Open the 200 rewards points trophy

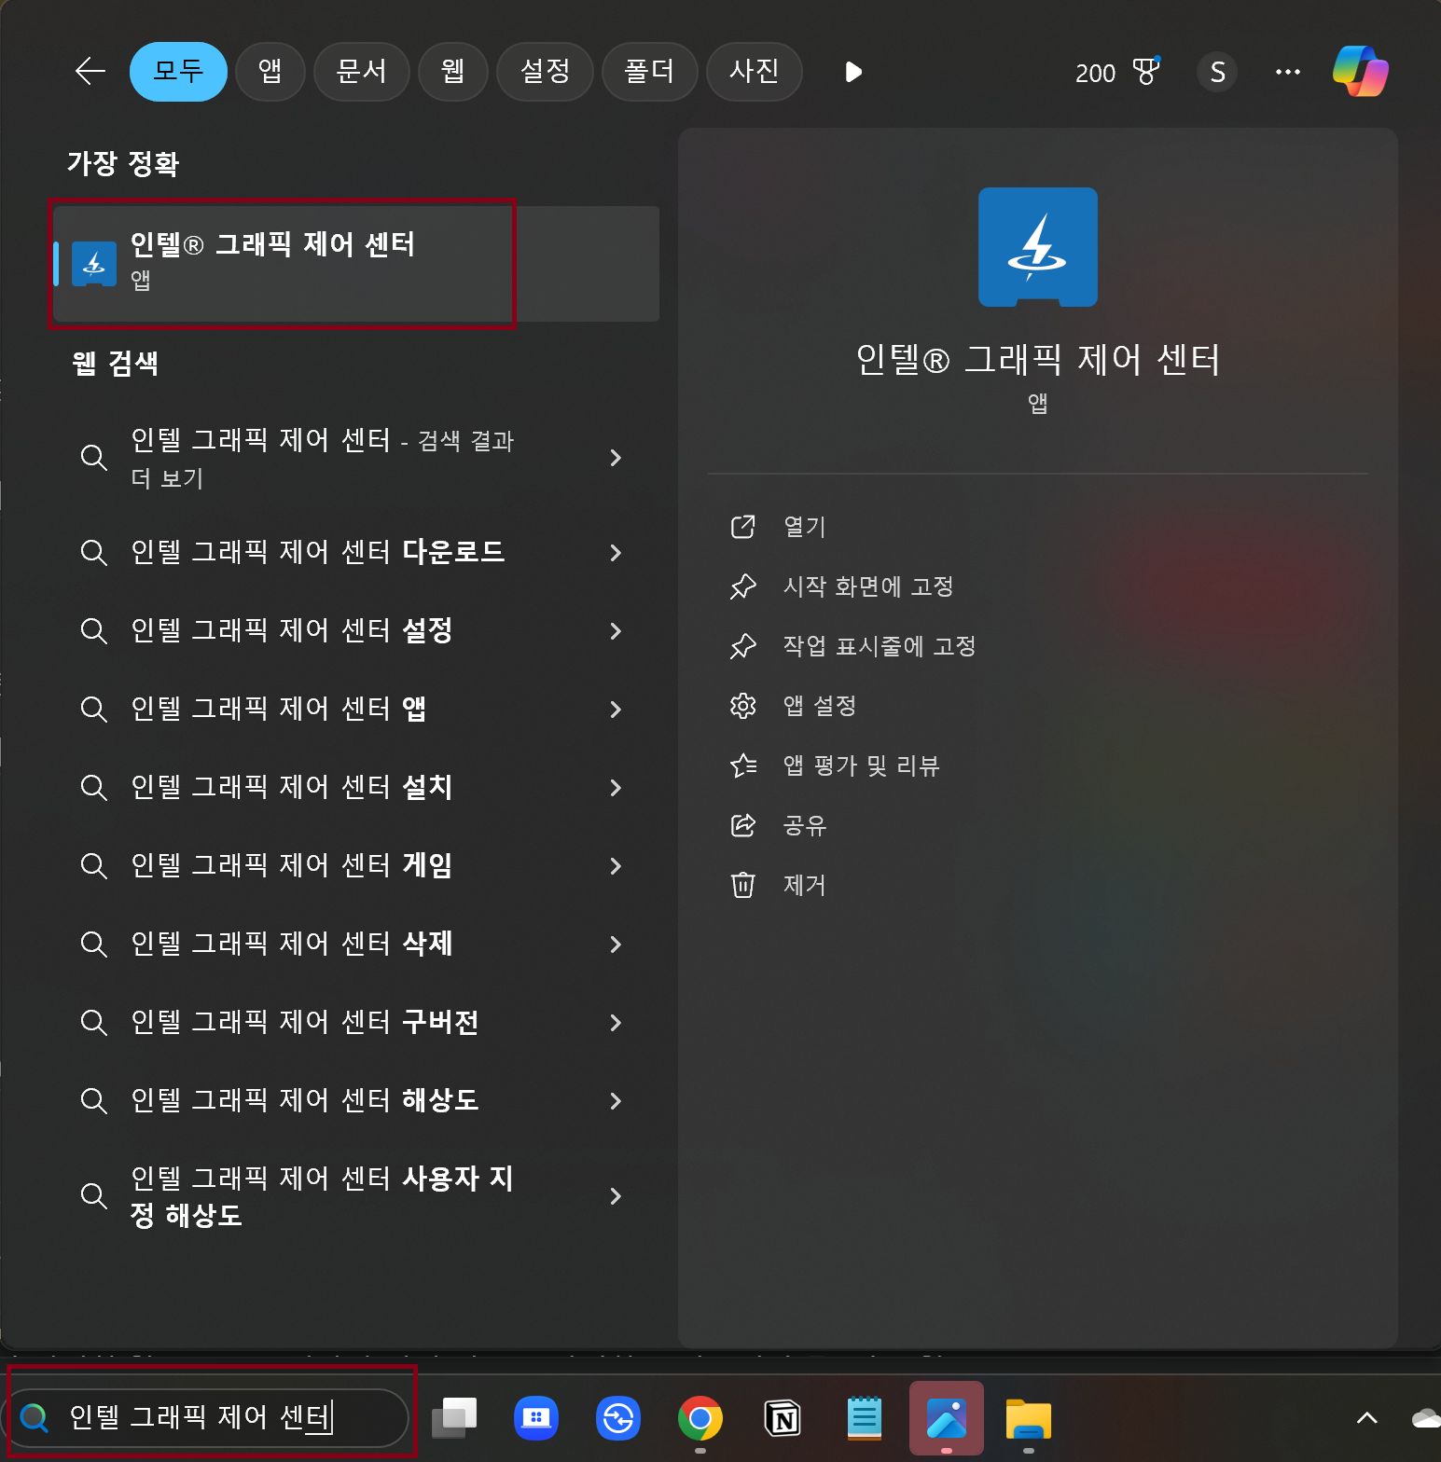1117,72
